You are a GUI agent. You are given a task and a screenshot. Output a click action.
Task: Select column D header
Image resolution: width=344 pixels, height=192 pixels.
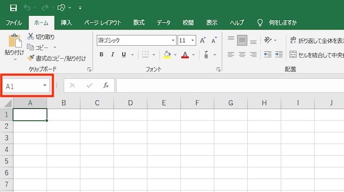[131, 103]
